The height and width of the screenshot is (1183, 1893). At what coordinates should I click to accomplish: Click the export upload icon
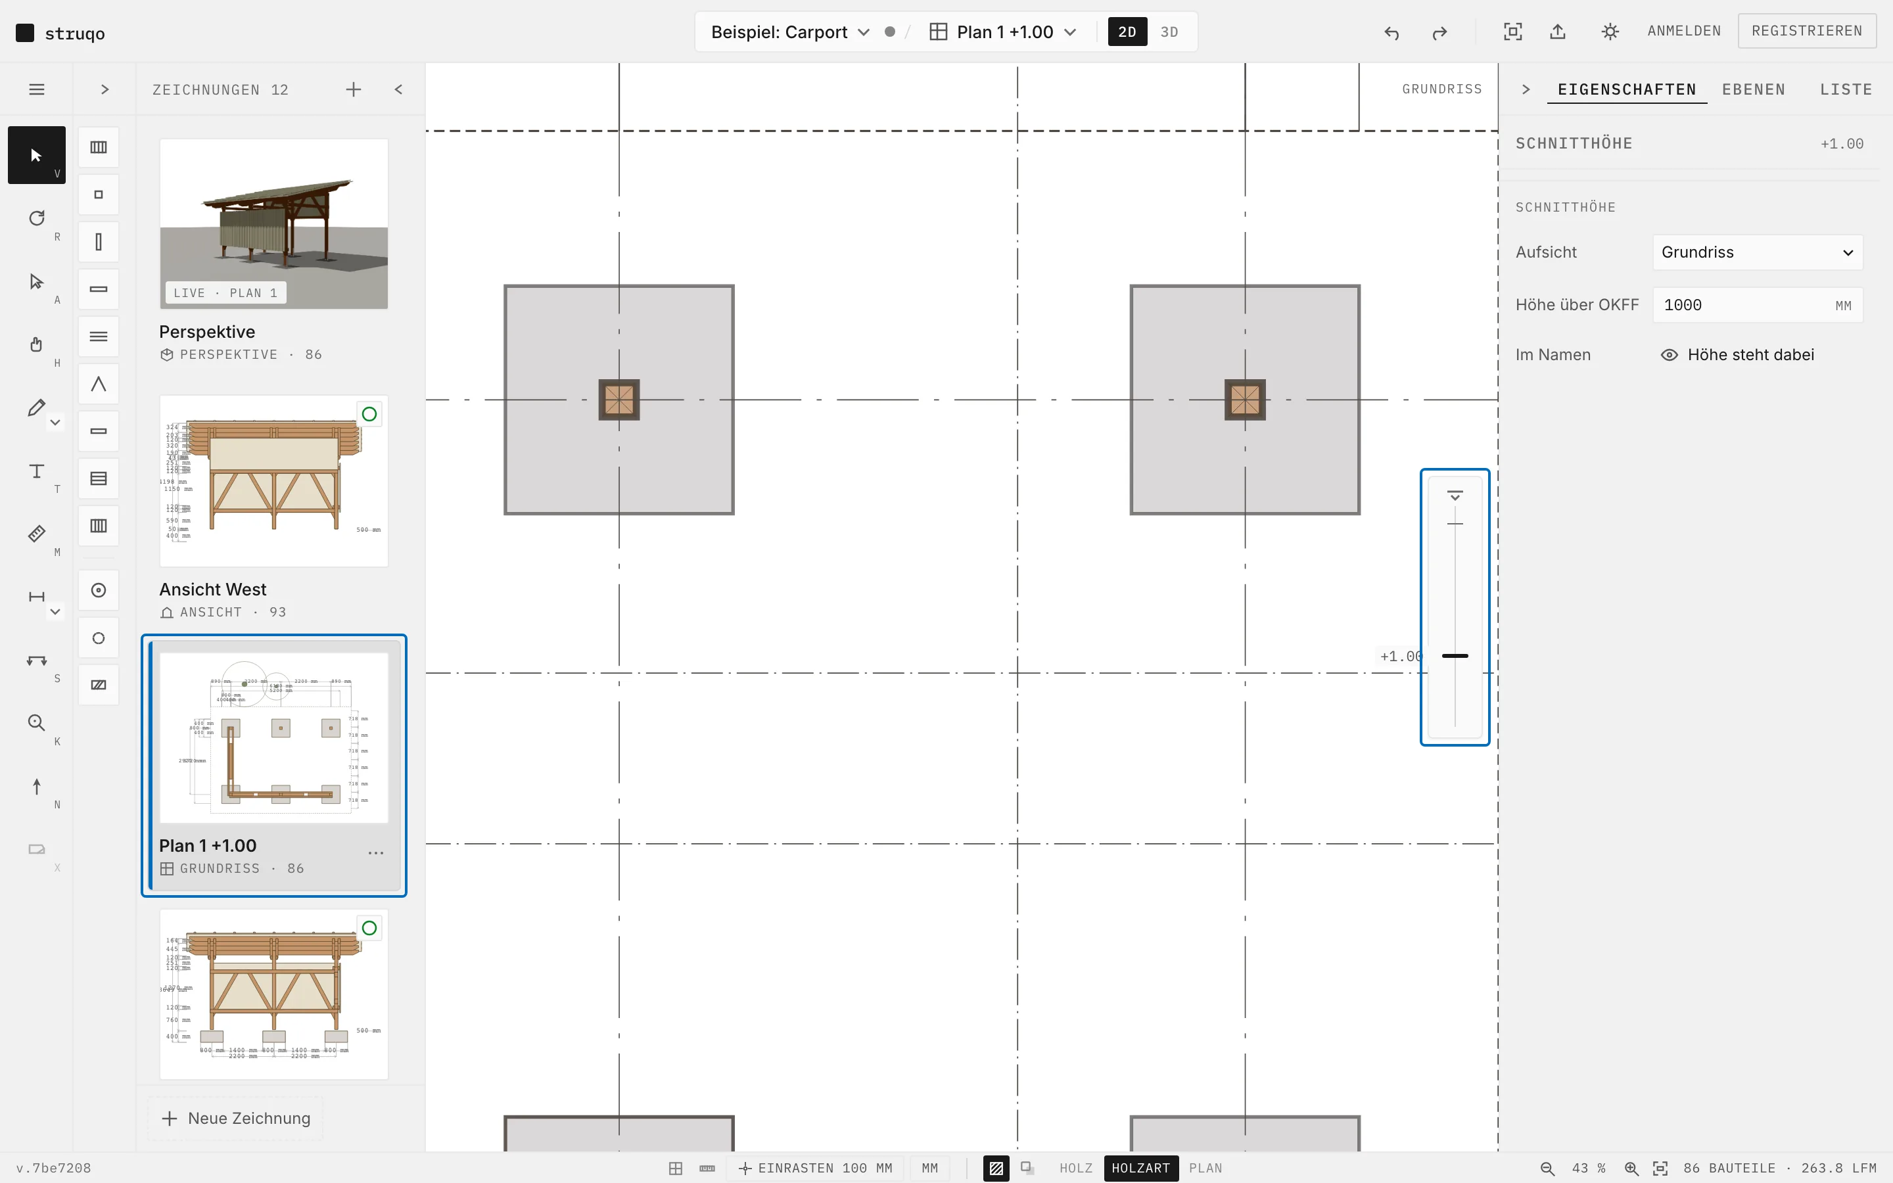click(1557, 32)
